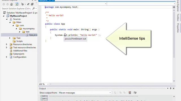Open the Toolbox side tab
This screenshot has width=181, height=101.
pos(178,17)
